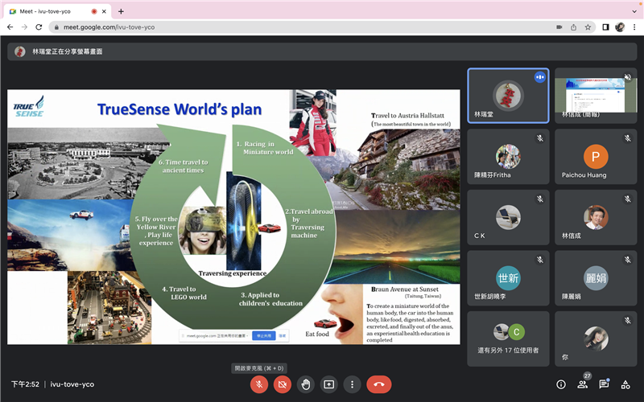Click the present screen icon
This screenshot has width=644, height=402.
(328, 384)
